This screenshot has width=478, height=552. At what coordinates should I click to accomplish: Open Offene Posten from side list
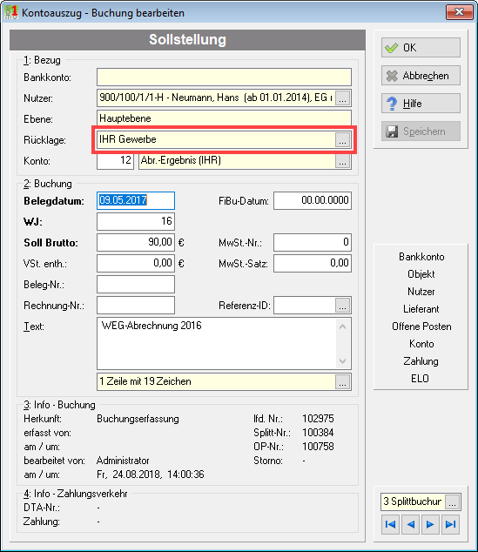tap(421, 326)
